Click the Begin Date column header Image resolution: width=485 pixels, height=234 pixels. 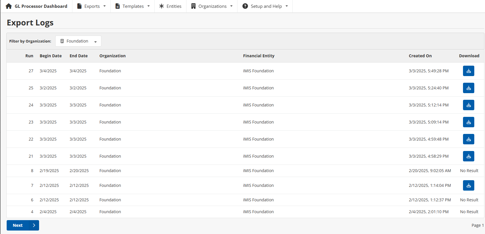(51, 56)
